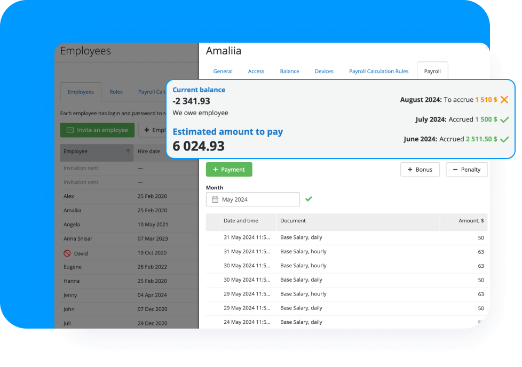The width and height of the screenshot is (522, 367).
Task: Click the Penalty button
Action: (x=466, y=170)
